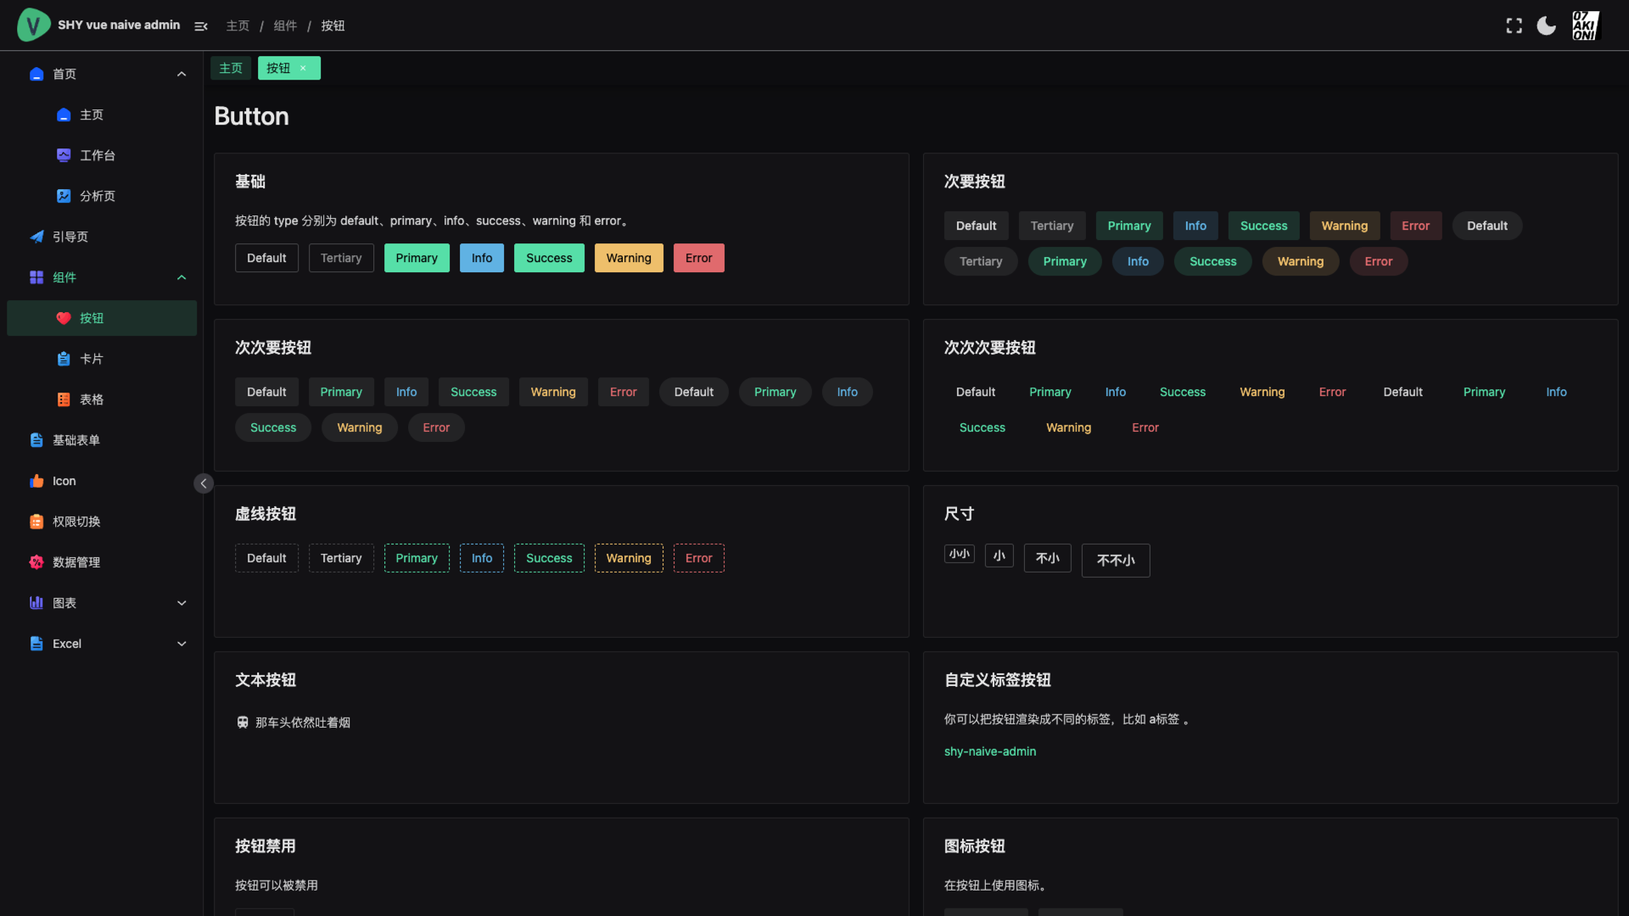This screenshot has height=916, width=1629.
Task: Open the 分析页 analysis page item
Action: (x=98, y=196)
